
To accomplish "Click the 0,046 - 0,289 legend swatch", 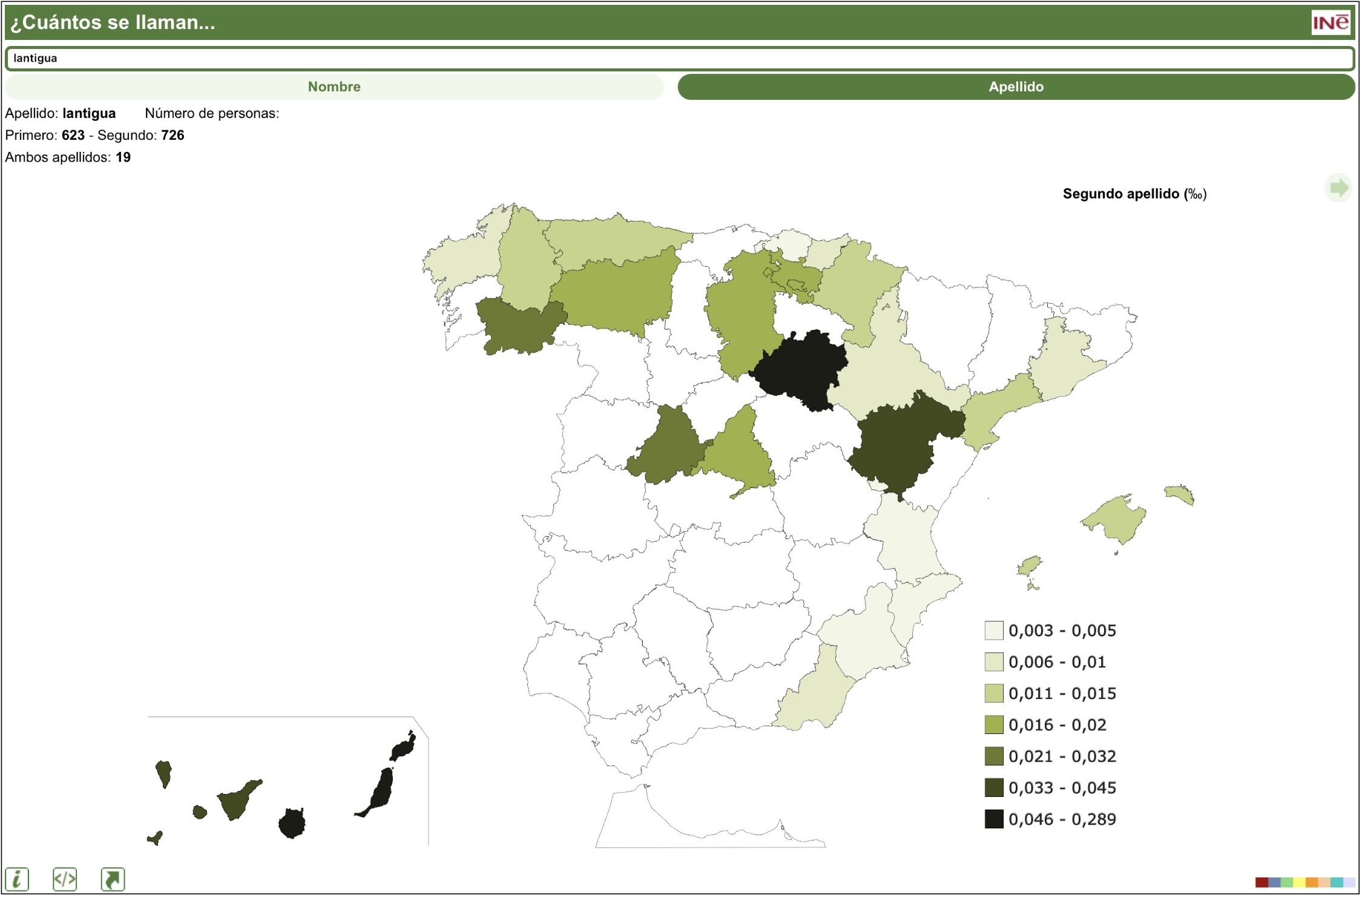I will click(994, 820).
